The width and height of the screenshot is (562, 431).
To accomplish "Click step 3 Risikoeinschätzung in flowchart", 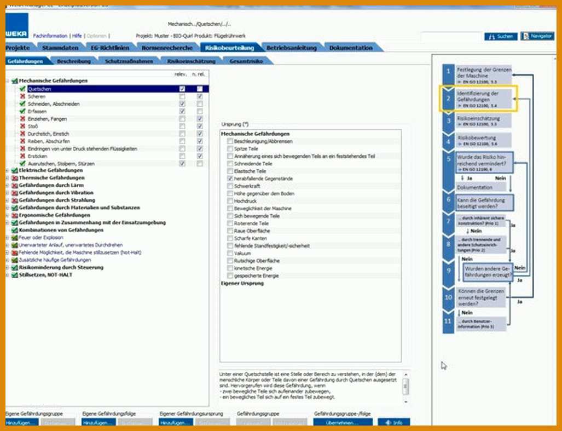I will pyautogui.click(x=484, y=121).
